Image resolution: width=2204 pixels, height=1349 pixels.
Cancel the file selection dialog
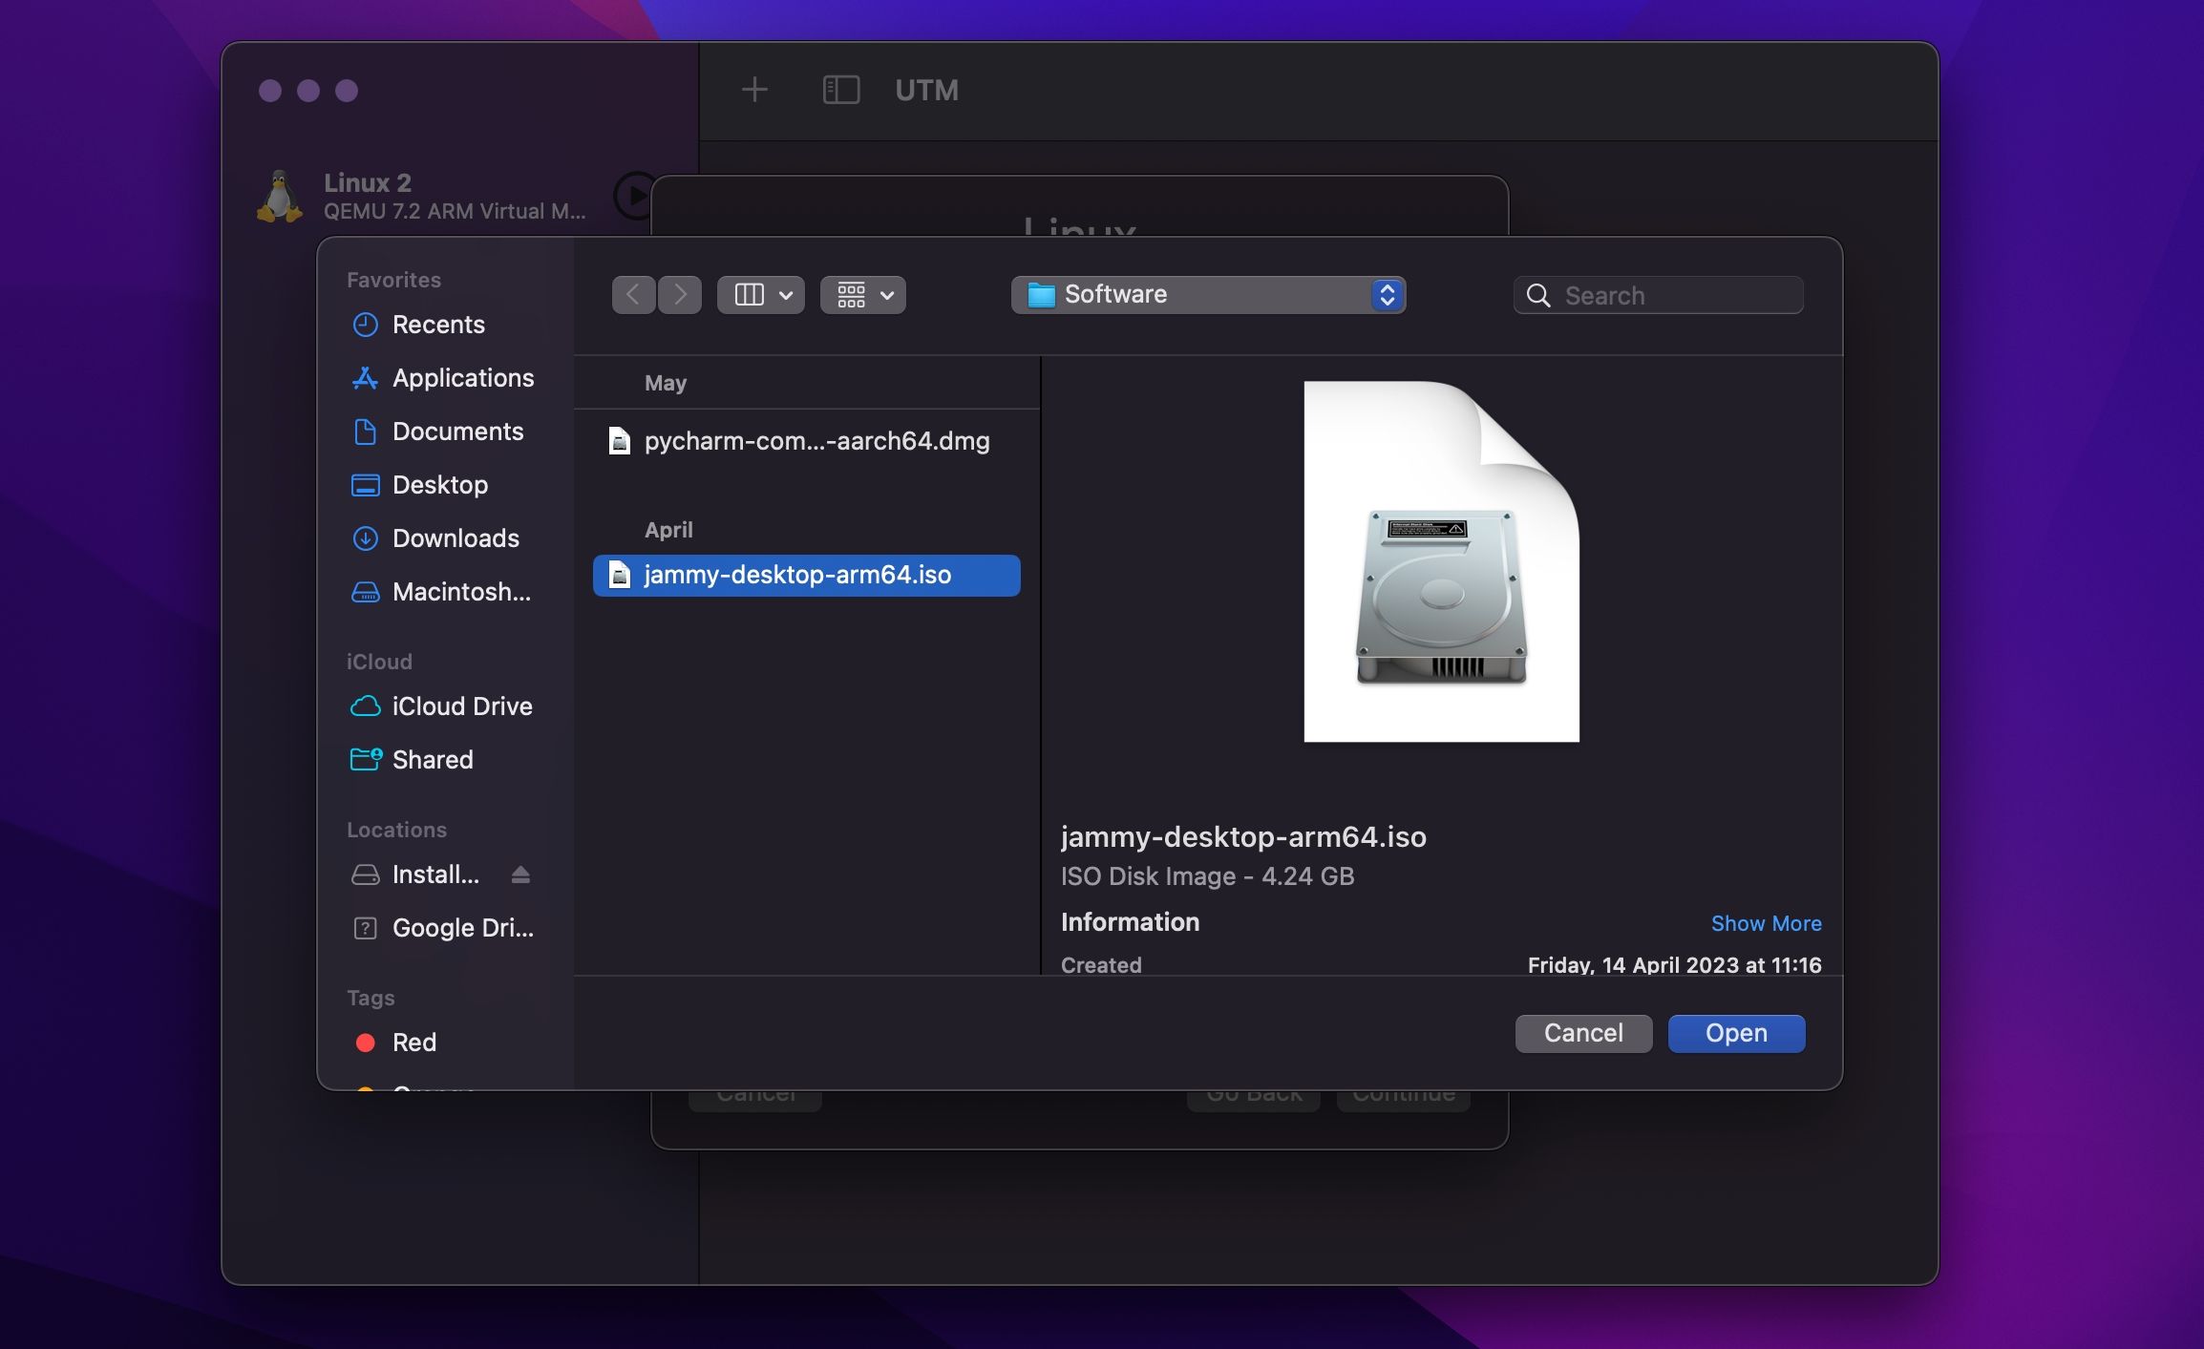(1582, 1033)
